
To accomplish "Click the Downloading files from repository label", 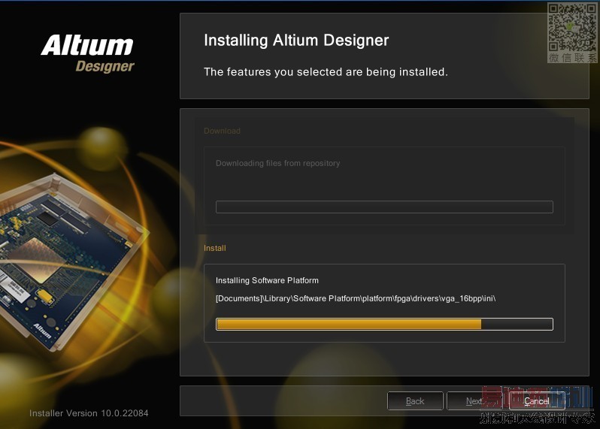I will tap(277, 163).
